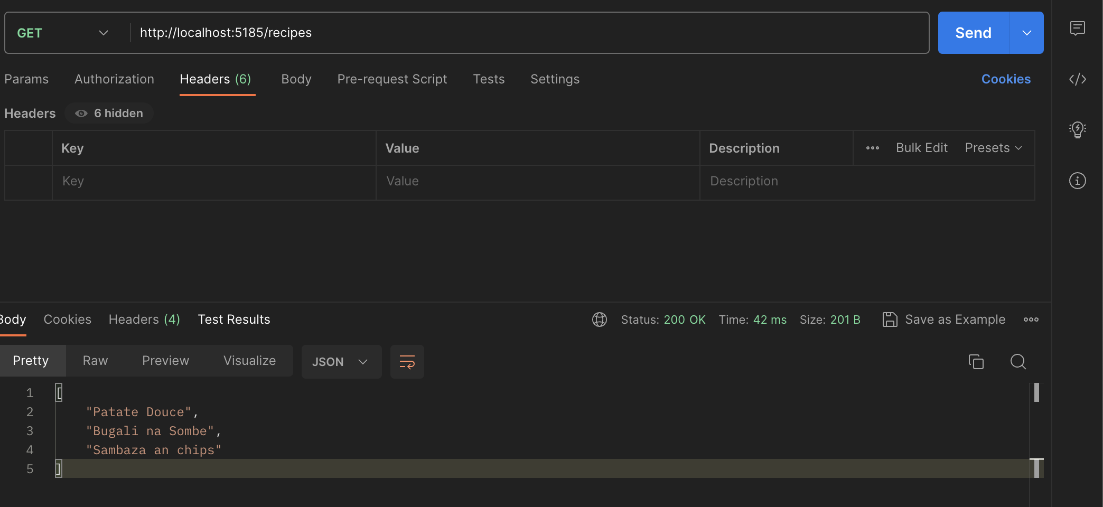The height and width of the screenshot is (507, 1103).
Task: Open the code snippet panel icon
Action: 1077,79
